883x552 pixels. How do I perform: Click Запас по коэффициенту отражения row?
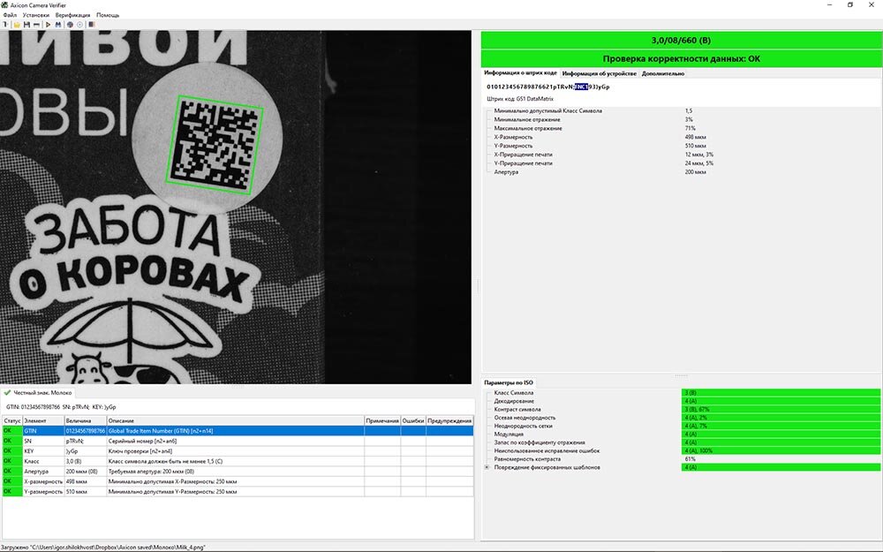(x=682, y=442)
